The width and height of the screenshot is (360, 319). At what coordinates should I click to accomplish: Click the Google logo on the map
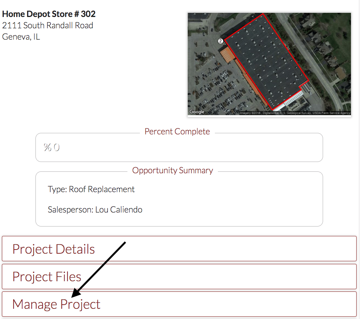197,112
